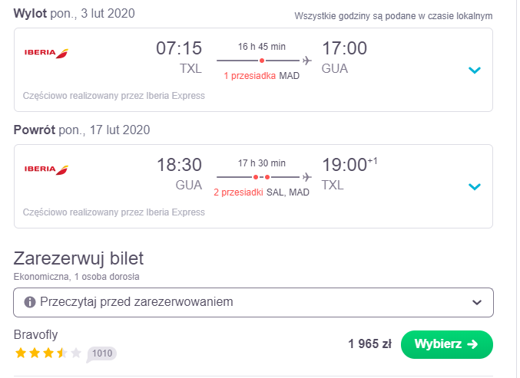Click the Iberia logo on outbound flight

tap(46, 53)
